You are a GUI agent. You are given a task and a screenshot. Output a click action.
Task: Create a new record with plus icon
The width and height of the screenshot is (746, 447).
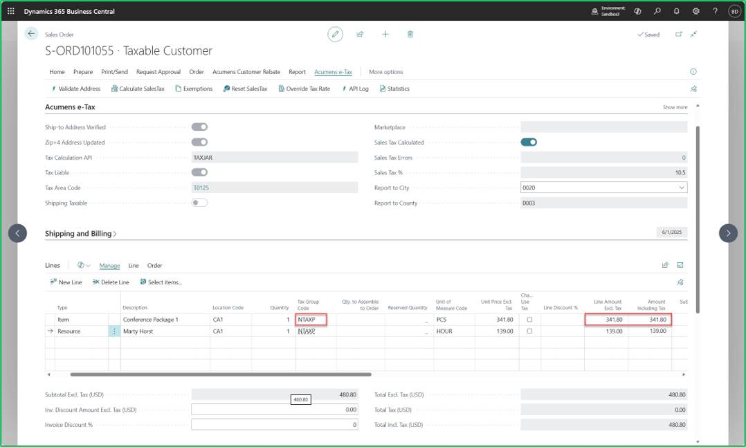pyautogui.click(x=385, y=34)
